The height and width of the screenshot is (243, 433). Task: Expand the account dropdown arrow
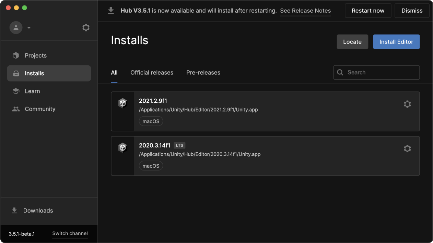pos(29,28)
